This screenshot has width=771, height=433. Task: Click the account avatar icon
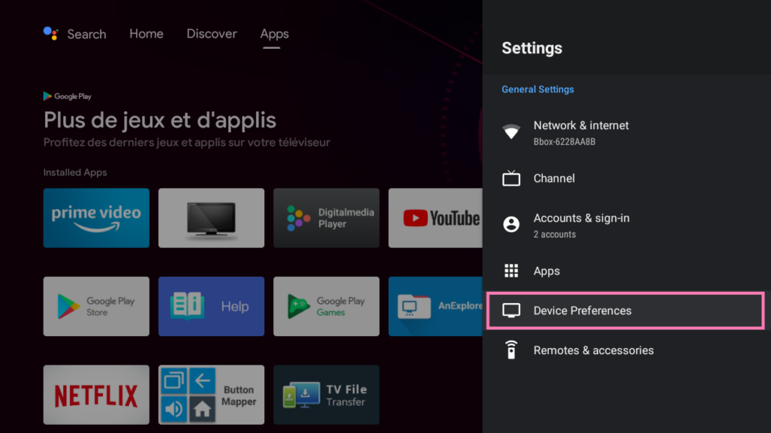pyautogui.click(x=511, y=224)
